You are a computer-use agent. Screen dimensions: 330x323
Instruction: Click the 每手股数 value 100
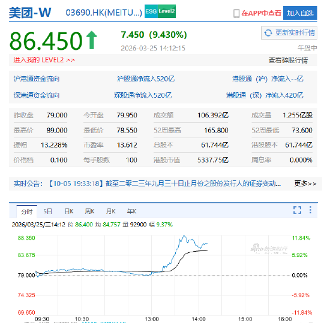tap(131, 160)
